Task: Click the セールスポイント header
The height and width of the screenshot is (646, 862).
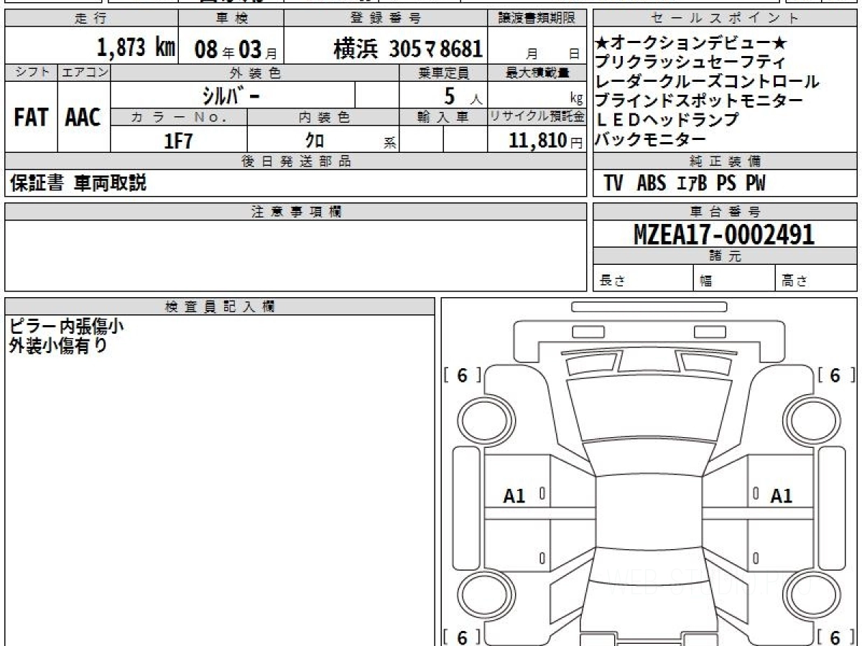Action: click(726, 19)
